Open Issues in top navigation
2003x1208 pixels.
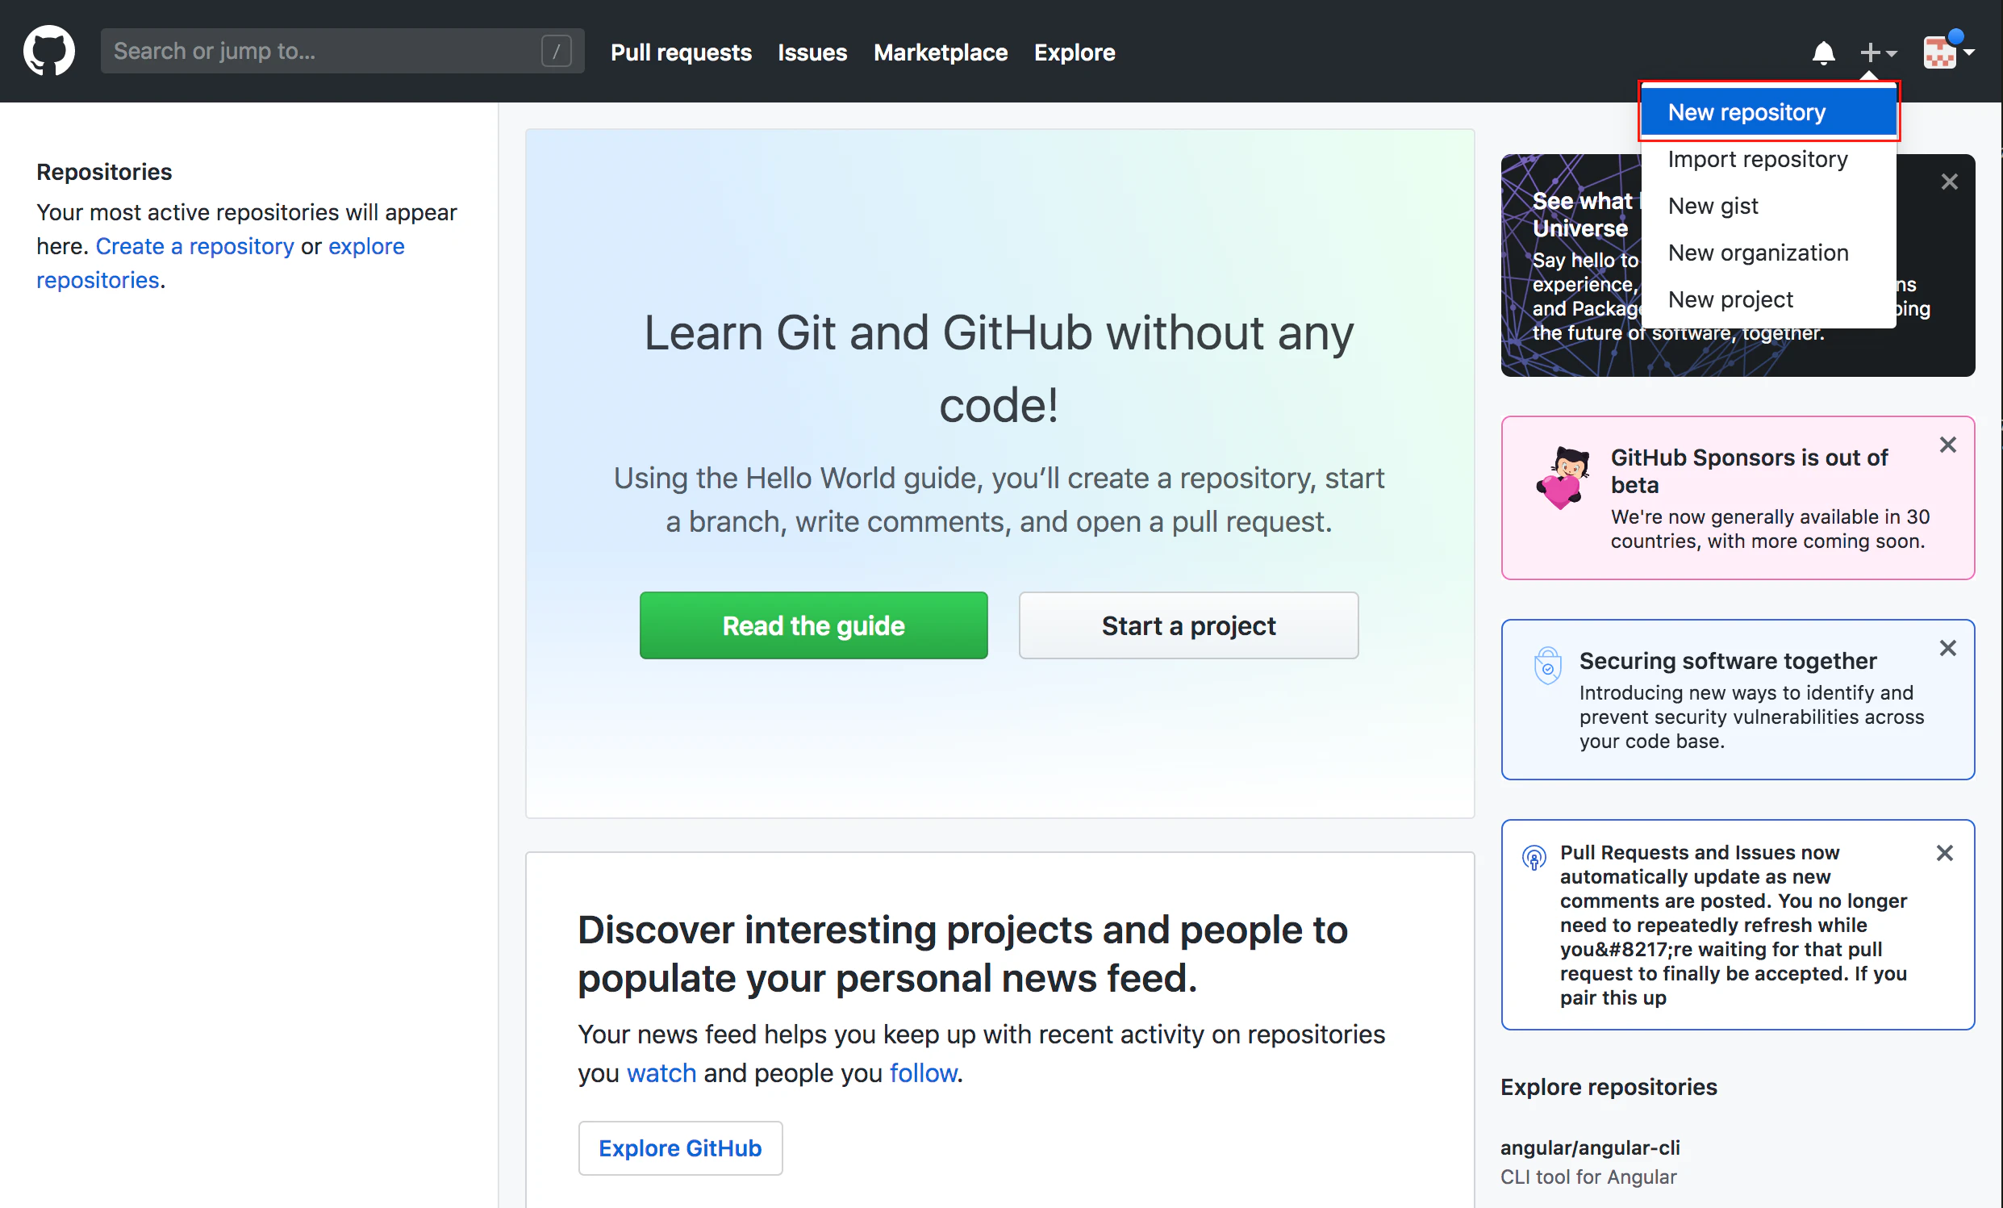click(812, 52)
